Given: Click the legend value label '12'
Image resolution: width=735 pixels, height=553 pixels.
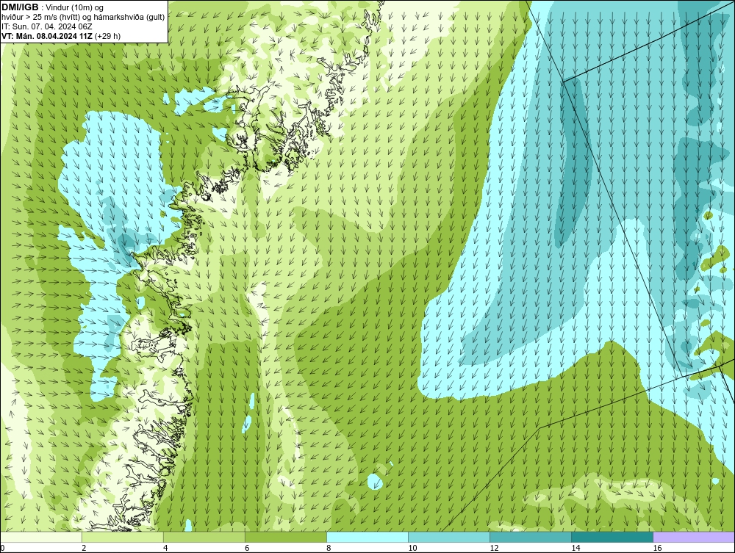Looking at the screenshot, I should click(494, 548).
